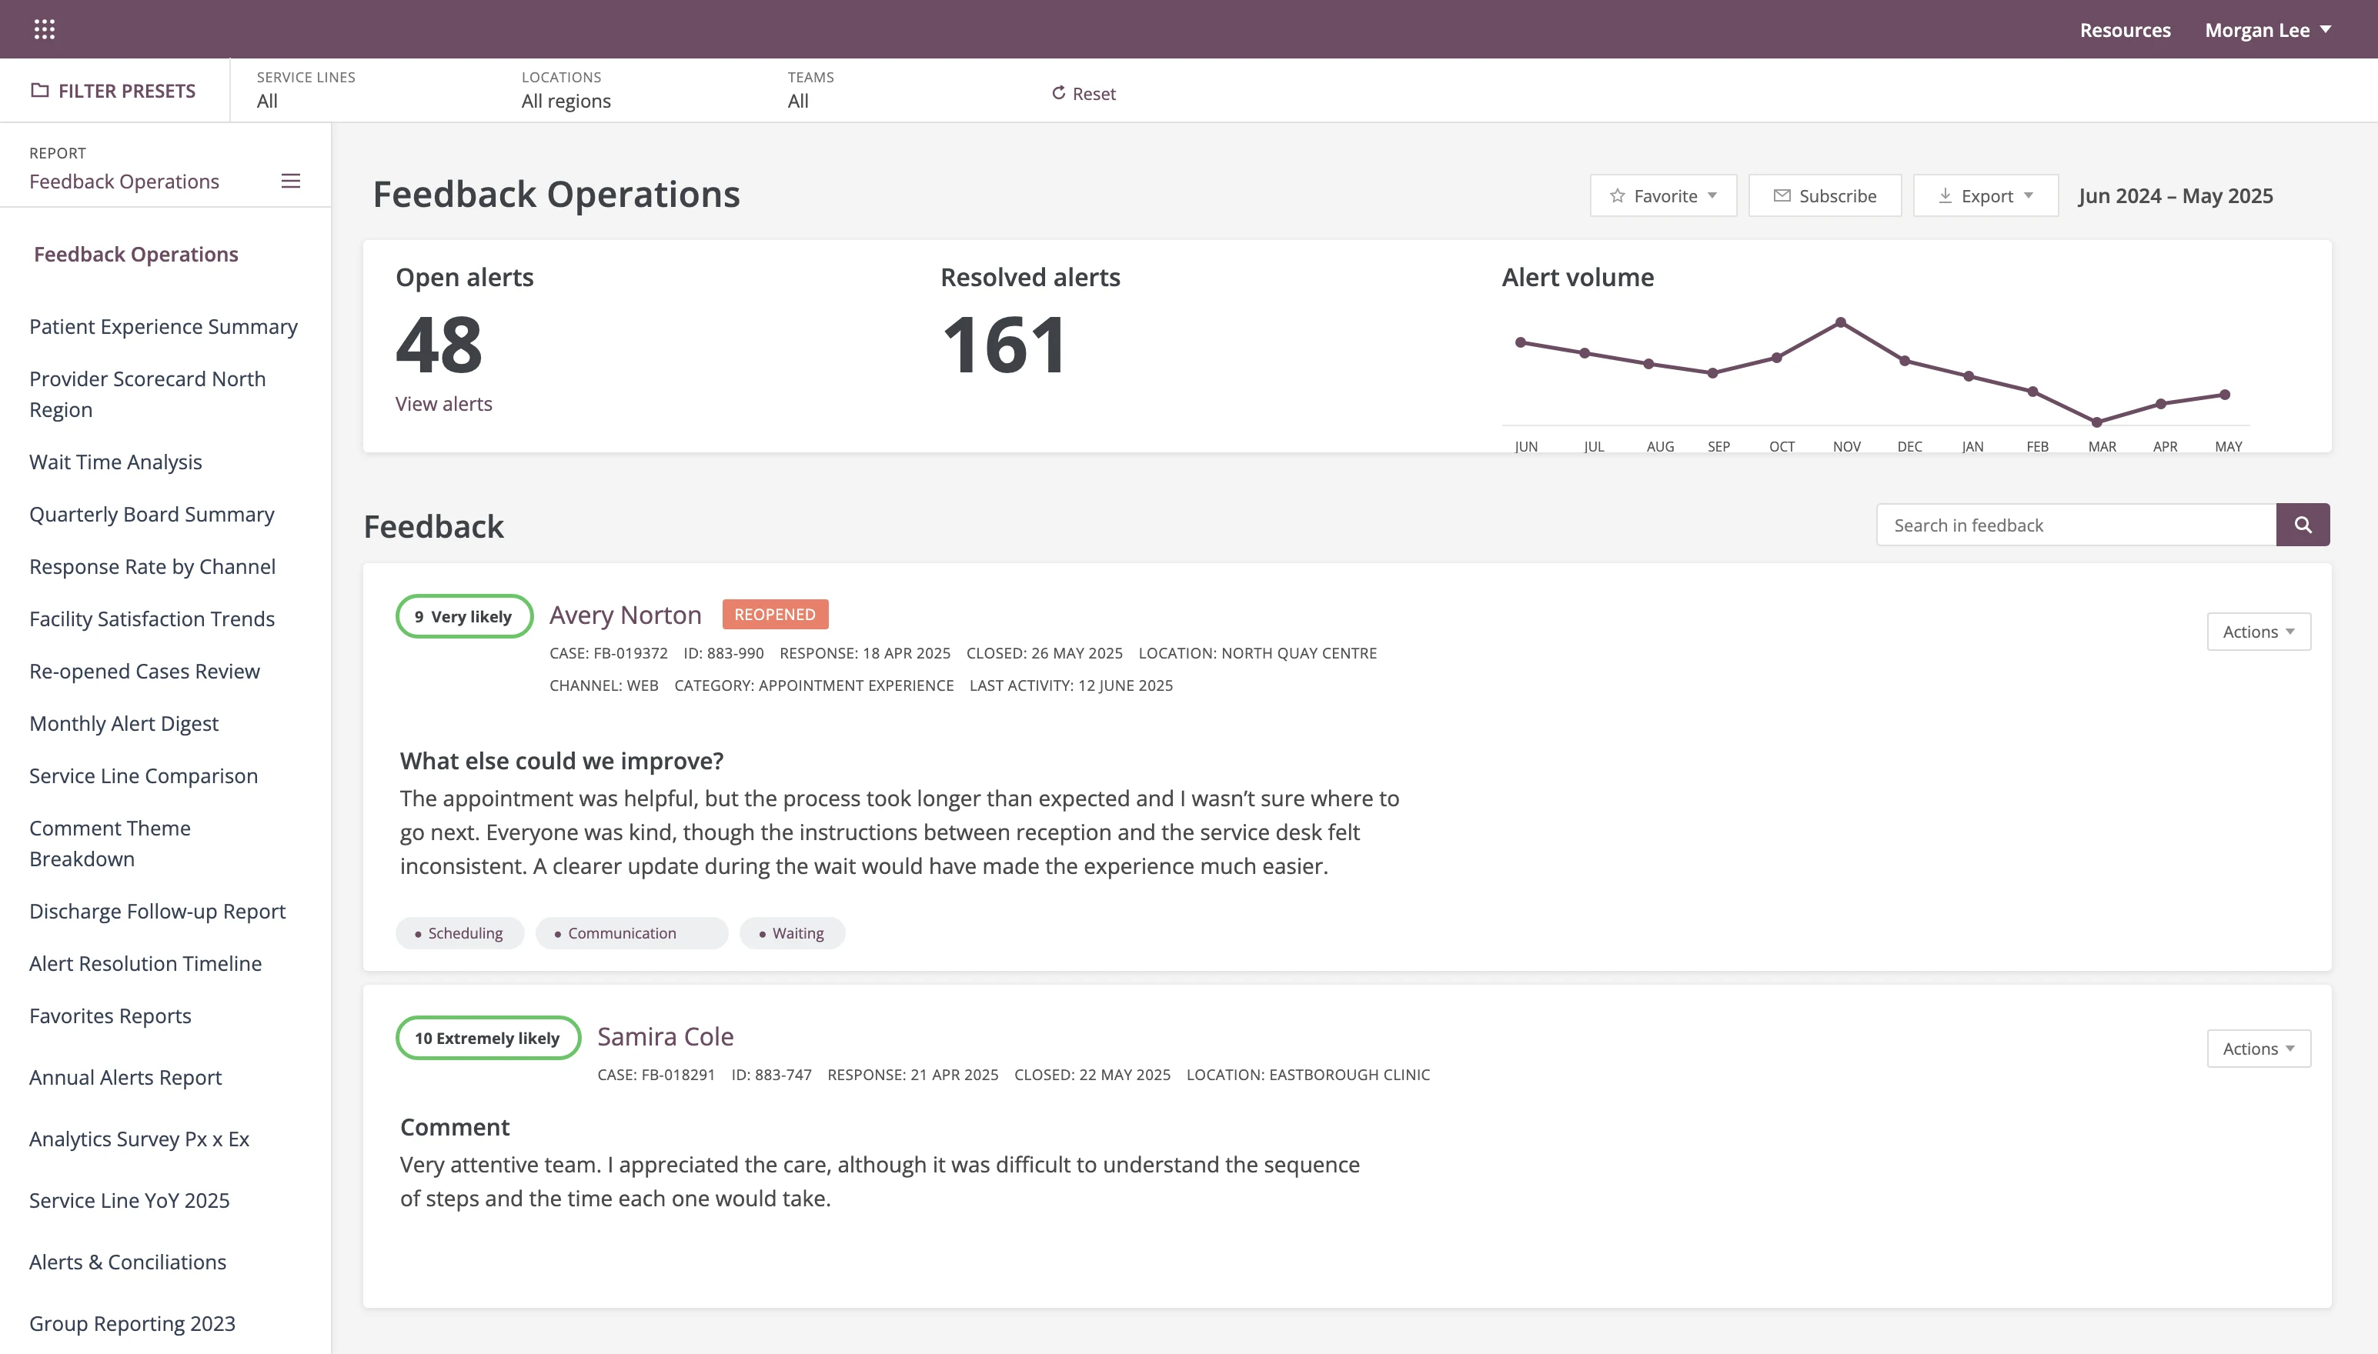
Task: Open Re-opened Cases Review report
Action: click(x=144, y=672)
